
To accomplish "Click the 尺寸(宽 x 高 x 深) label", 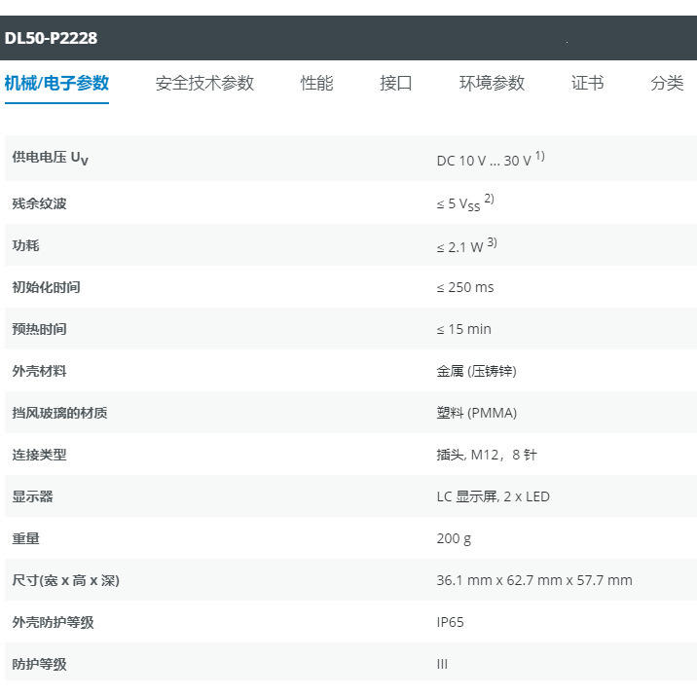I will click(66, 580).
